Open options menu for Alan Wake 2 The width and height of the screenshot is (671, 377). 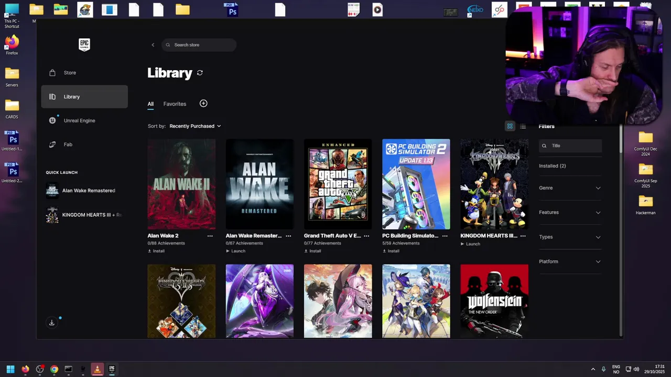point(210,236)
